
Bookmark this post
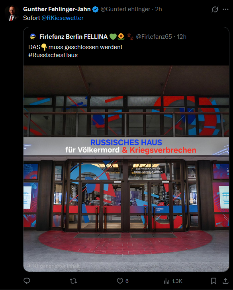(x=213, y=281)
